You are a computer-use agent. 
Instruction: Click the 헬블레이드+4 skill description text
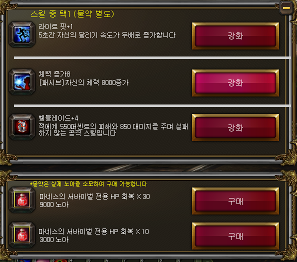(x=113, y=129)
